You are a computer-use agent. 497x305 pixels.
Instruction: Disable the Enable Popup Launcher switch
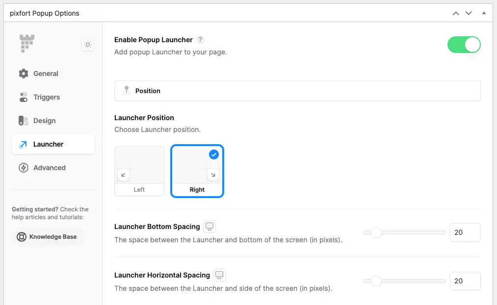click(x=464, y=45)
